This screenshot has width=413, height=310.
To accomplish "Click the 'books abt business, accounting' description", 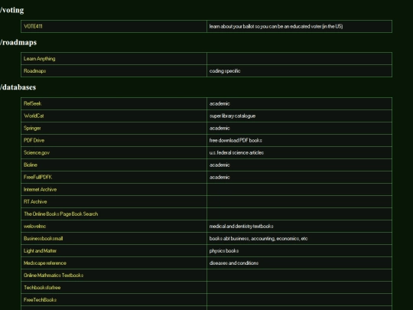I will tap(259, 239).
